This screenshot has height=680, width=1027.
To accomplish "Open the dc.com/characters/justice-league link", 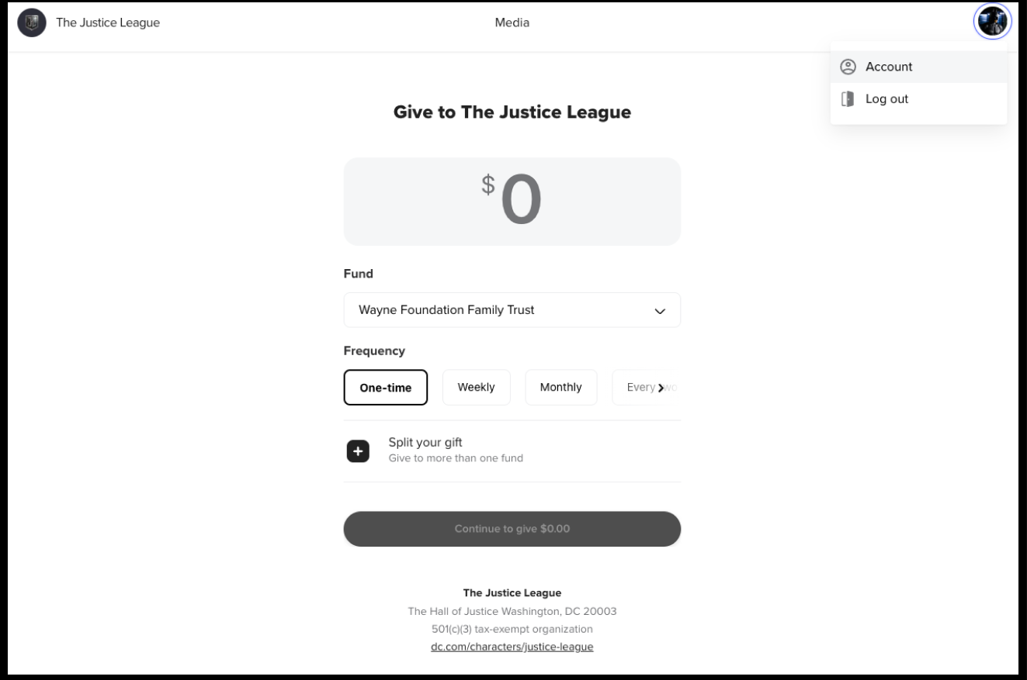I will [x=512, y=647].
